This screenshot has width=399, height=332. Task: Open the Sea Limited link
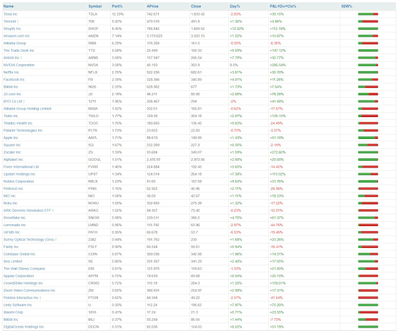pos(12,262)
